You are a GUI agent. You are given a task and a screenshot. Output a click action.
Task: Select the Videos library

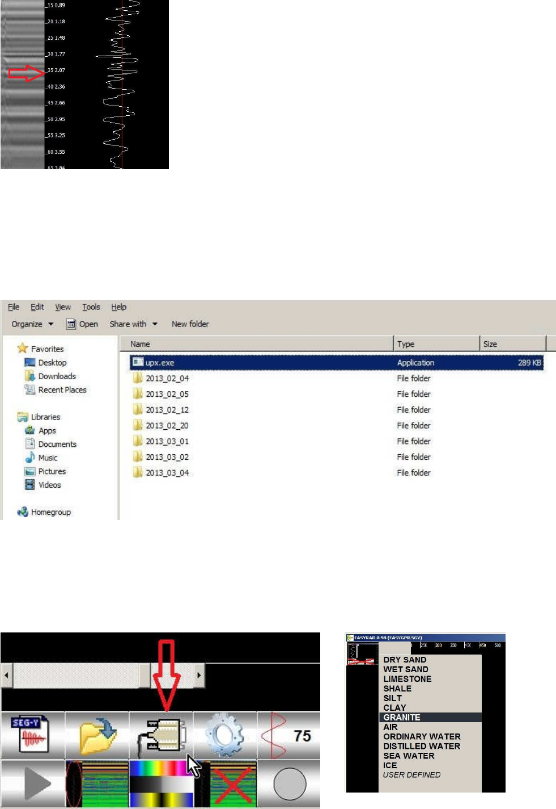(43, 485)
